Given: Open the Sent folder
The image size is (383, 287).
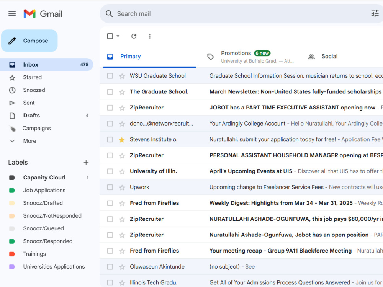Looking at the screenshot, I should point(29,103).
